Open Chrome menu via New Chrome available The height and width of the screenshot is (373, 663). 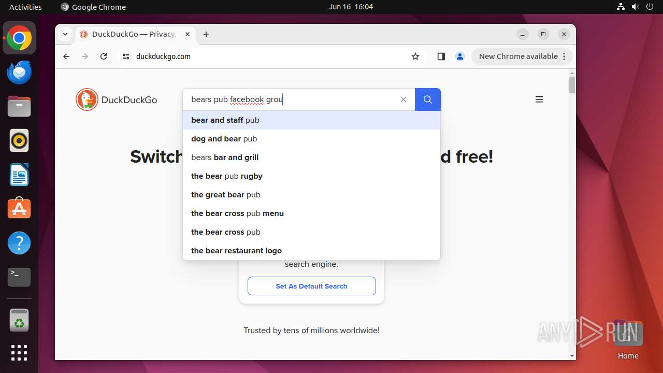[x=522, y=56]
